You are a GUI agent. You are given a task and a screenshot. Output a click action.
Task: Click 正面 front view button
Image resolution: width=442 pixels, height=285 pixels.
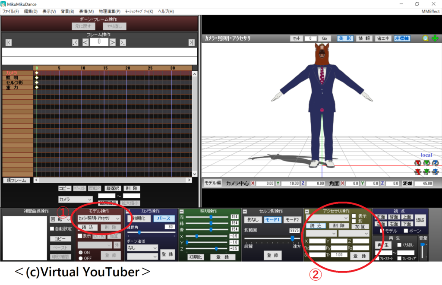point(381,217)
